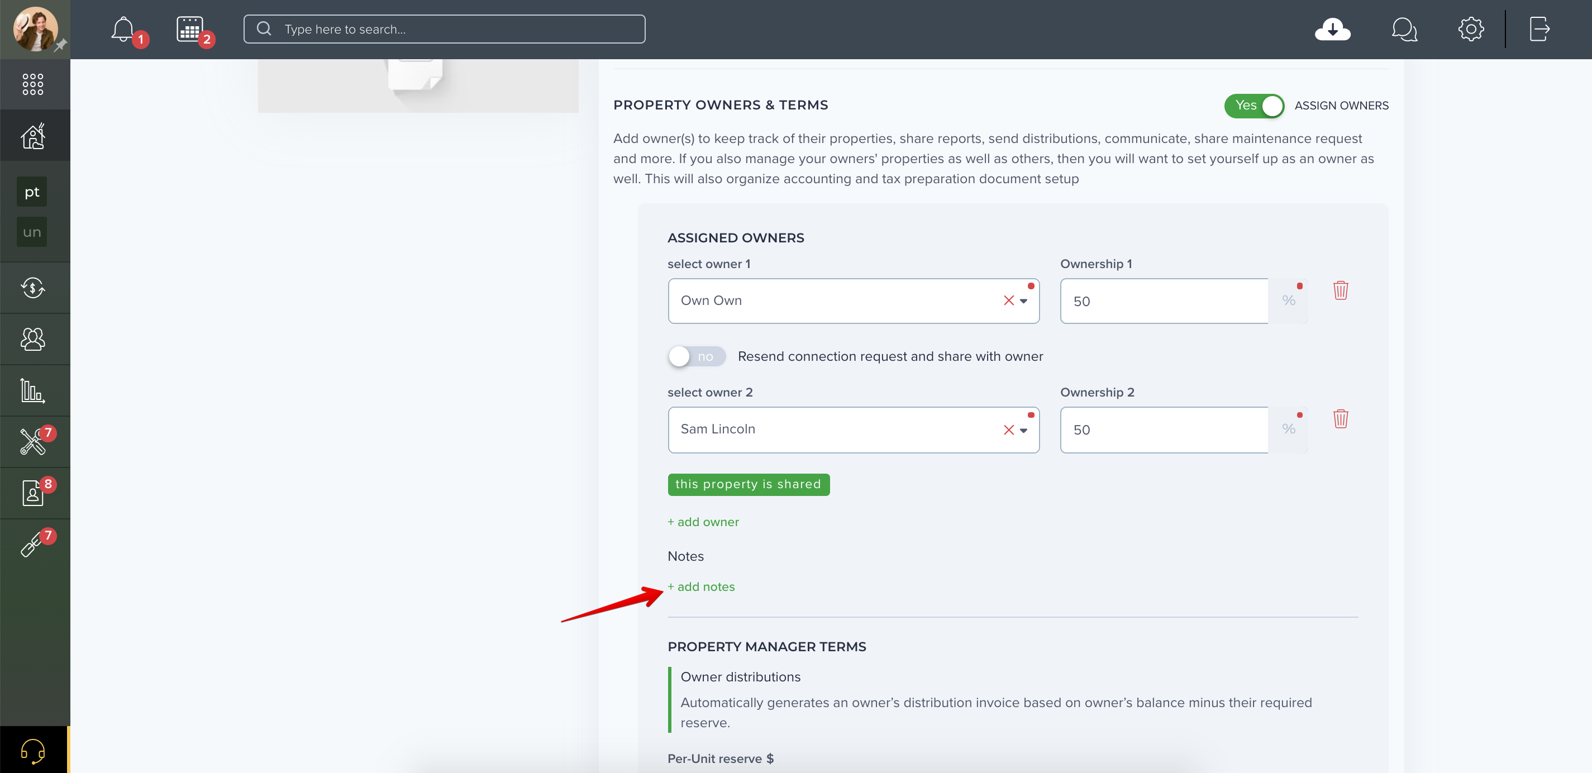Open the chat messages icon
This screenshot has height=773, width=1592.
click(x=1404, y=29)
